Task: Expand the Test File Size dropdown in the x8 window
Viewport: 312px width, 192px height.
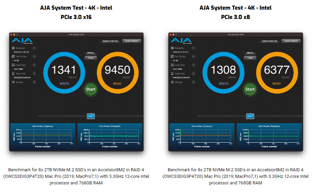Action: [x=193, y=57]
